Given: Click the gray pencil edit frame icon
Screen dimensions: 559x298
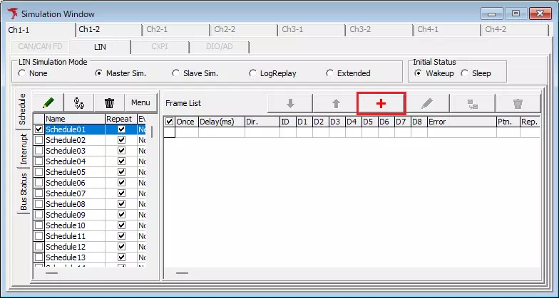Looking at the screenshot, I should 426,103.
